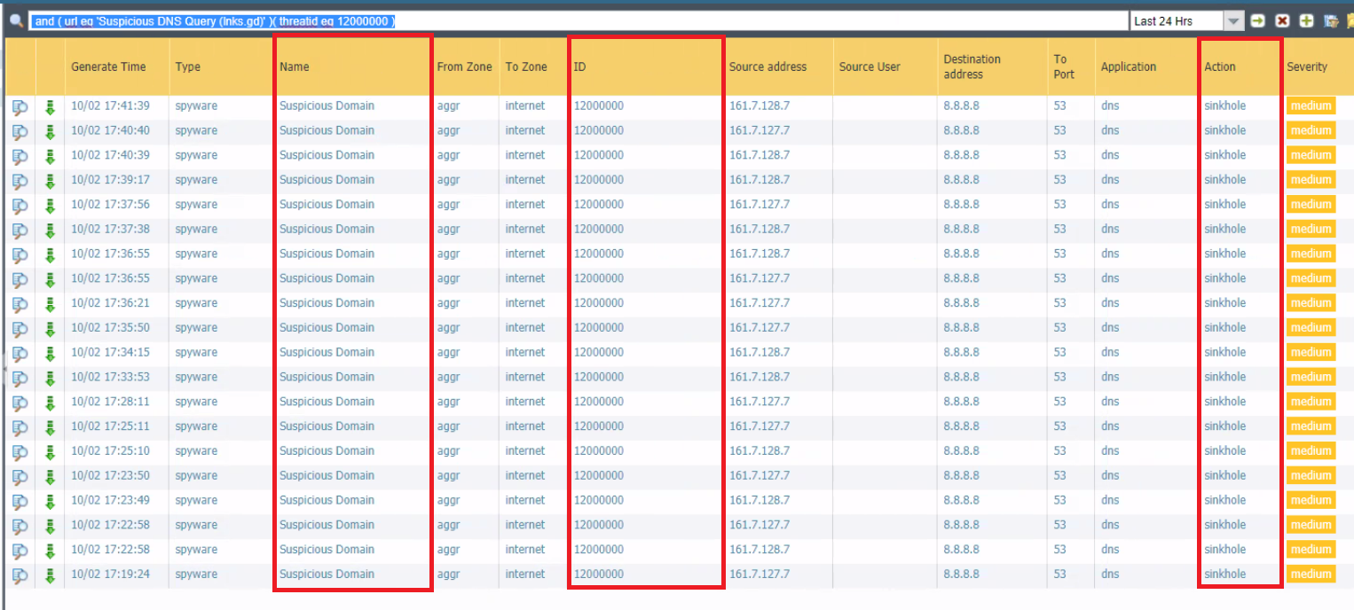Click the magnifier icon beside the filter box

16,21
